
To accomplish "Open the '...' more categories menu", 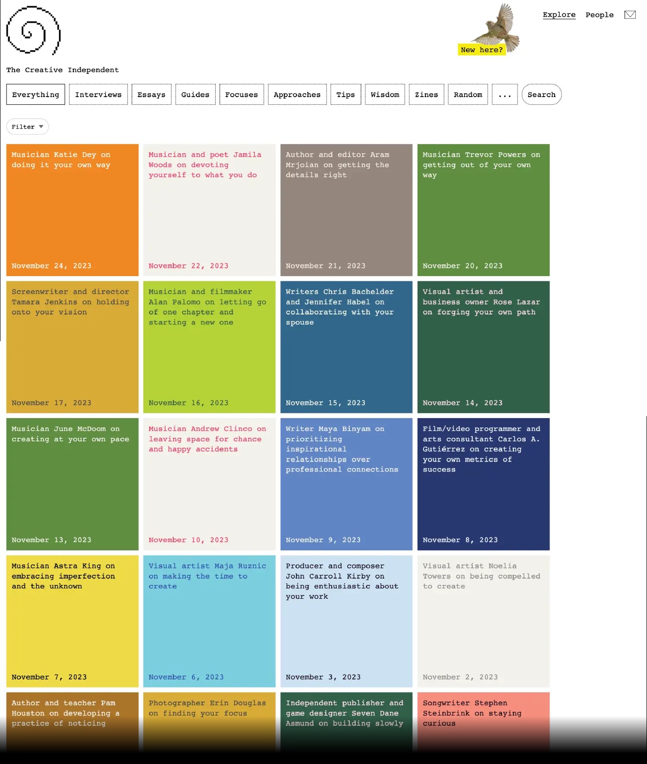I will (x=504, y=95).
